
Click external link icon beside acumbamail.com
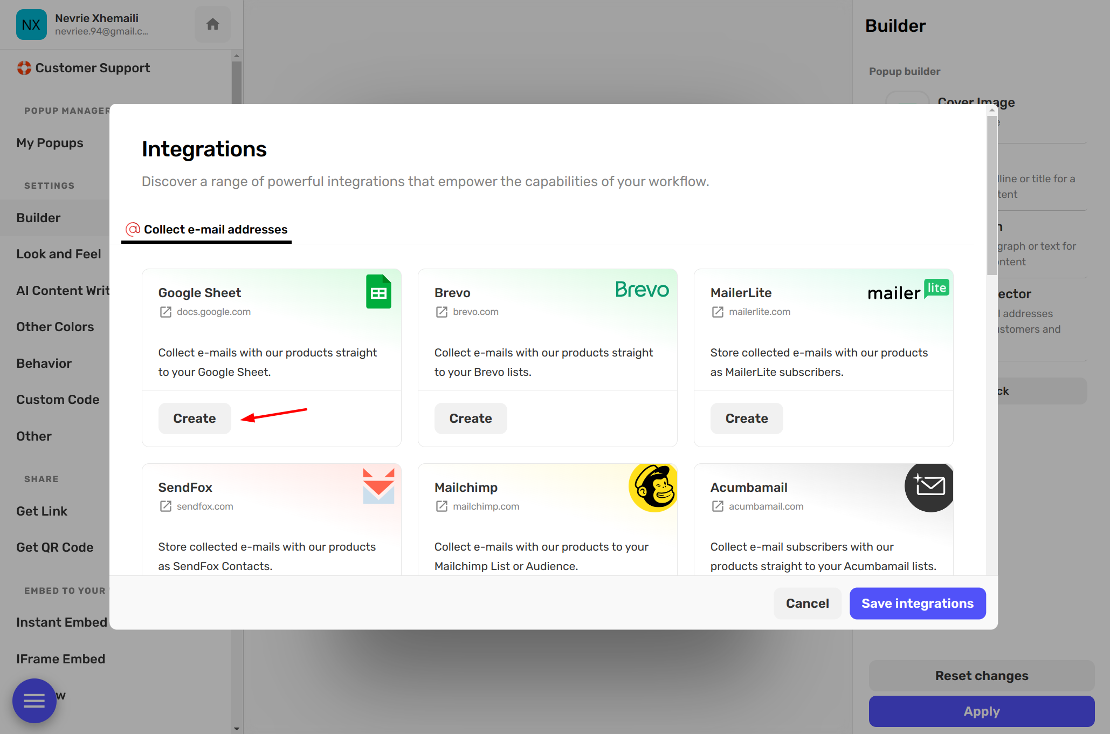click(718, 506)
